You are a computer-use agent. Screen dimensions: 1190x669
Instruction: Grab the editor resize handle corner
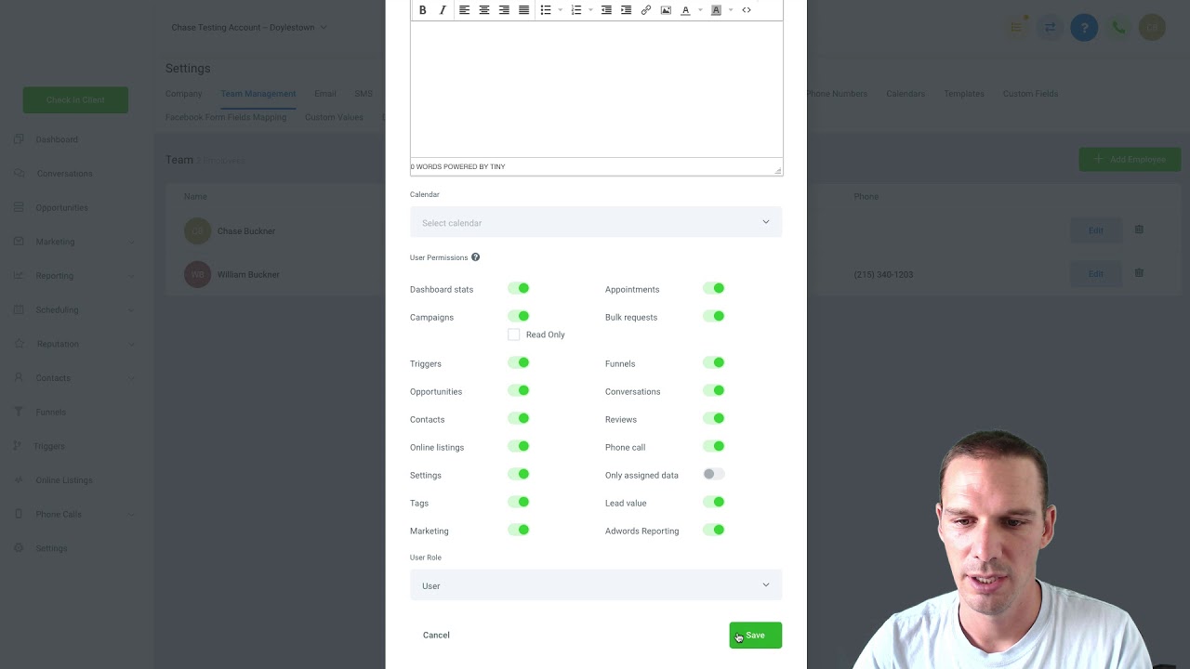pyautogui.click(x=778, y=170)
